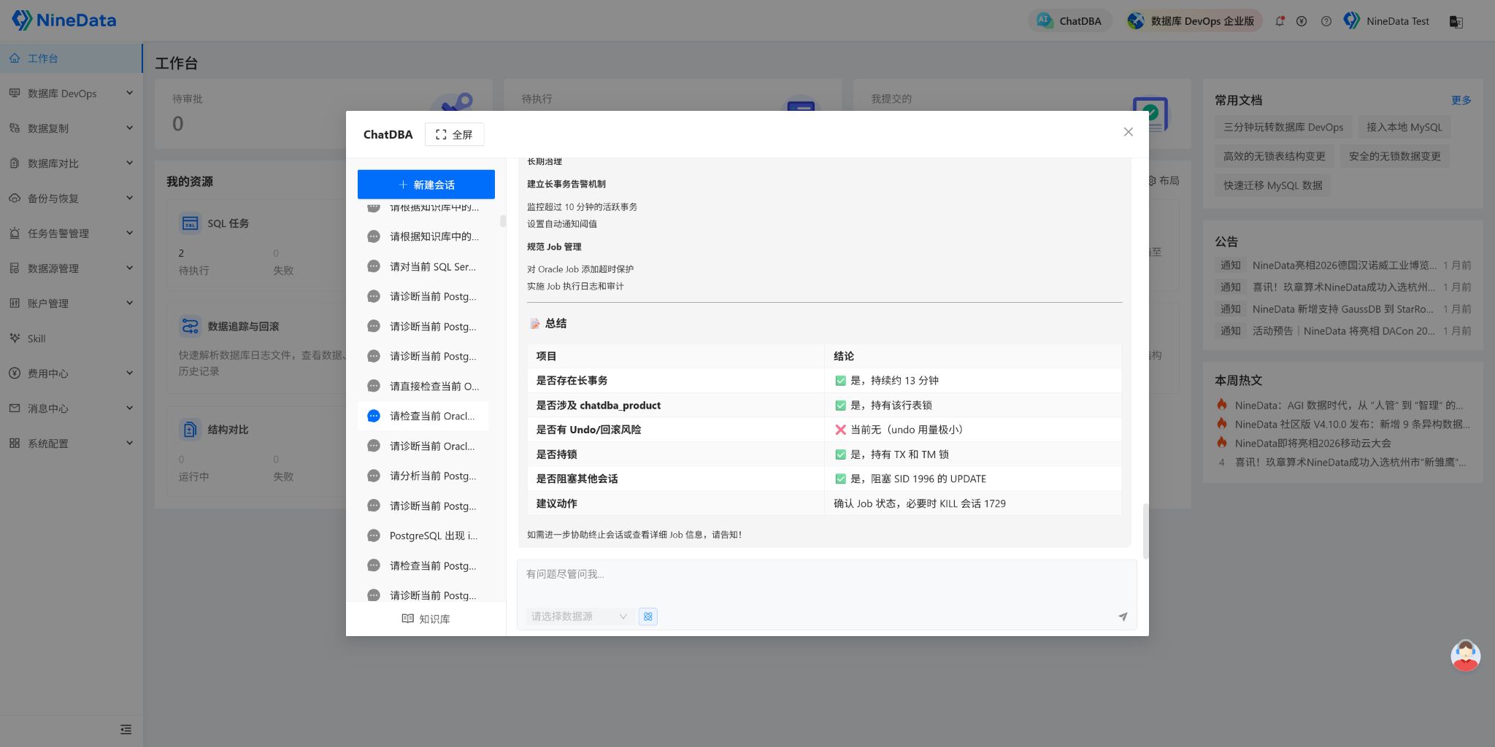Click the 数据库 DevOps 企业版 edition badge
The height and width of the screenshot is (747, 1495).
(x=1194, y=21)
